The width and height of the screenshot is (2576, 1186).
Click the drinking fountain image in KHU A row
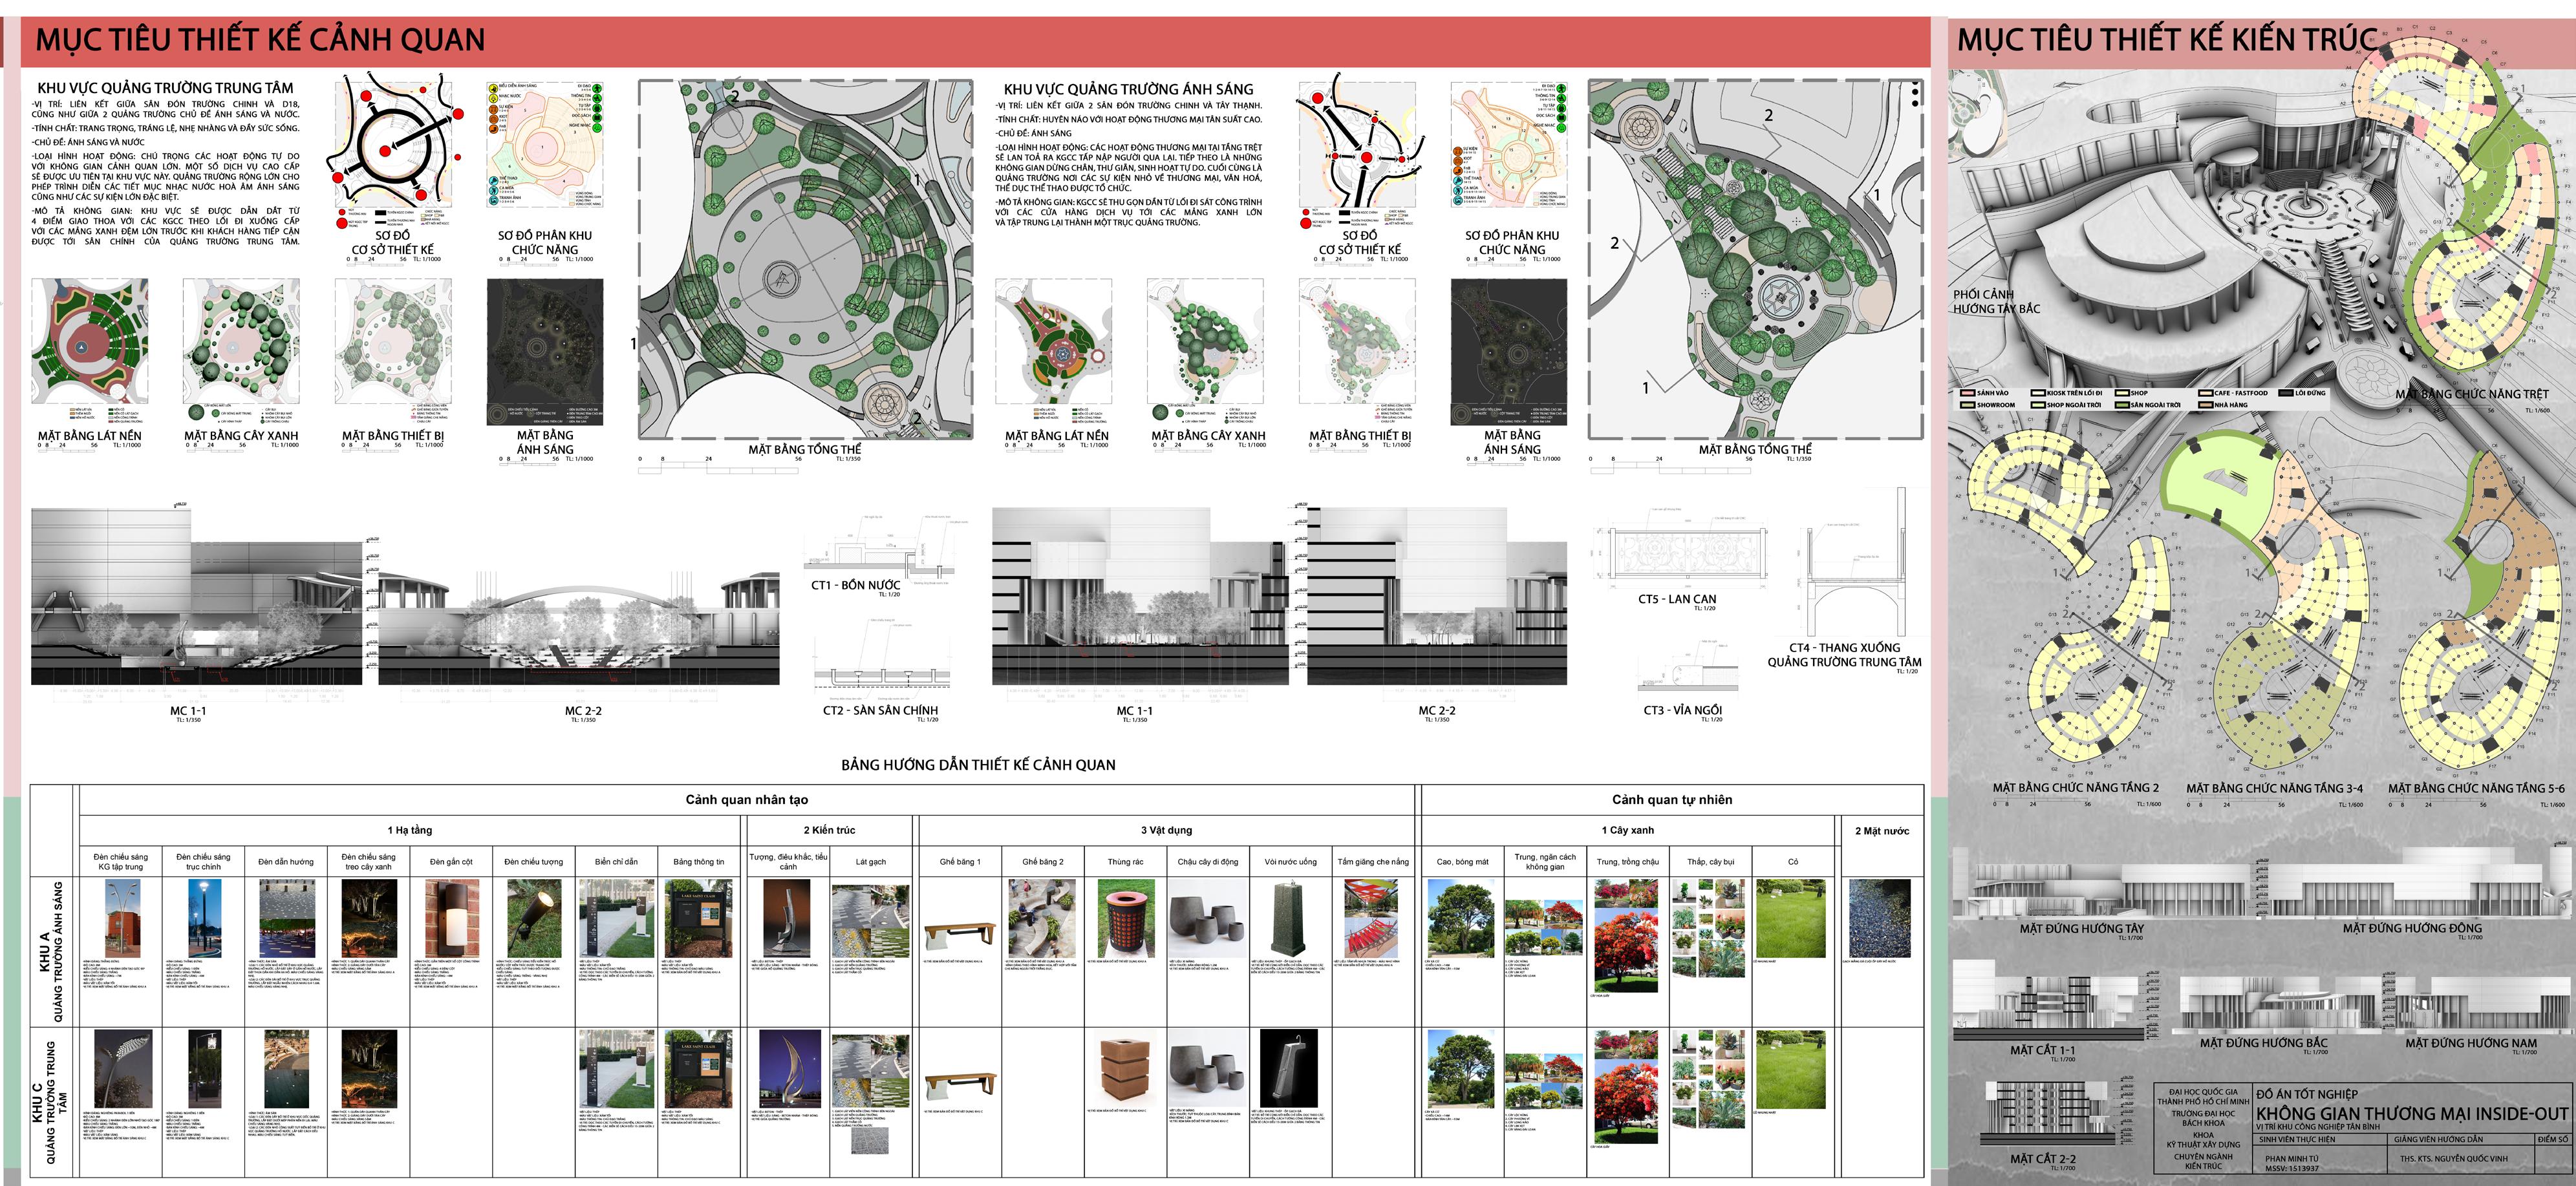click(x=1289, y=919)
